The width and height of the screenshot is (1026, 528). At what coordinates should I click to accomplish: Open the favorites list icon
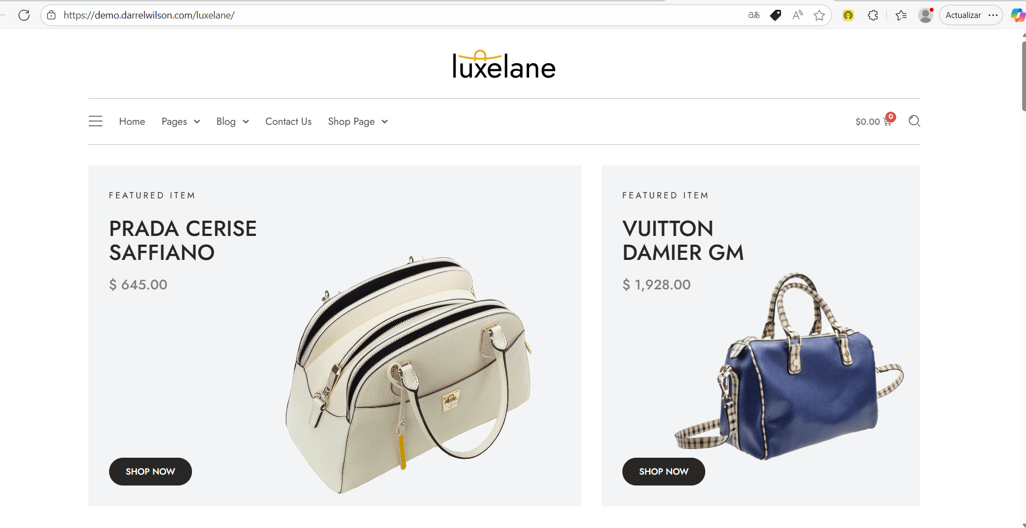pyautogui.click(x=901, y=15)
